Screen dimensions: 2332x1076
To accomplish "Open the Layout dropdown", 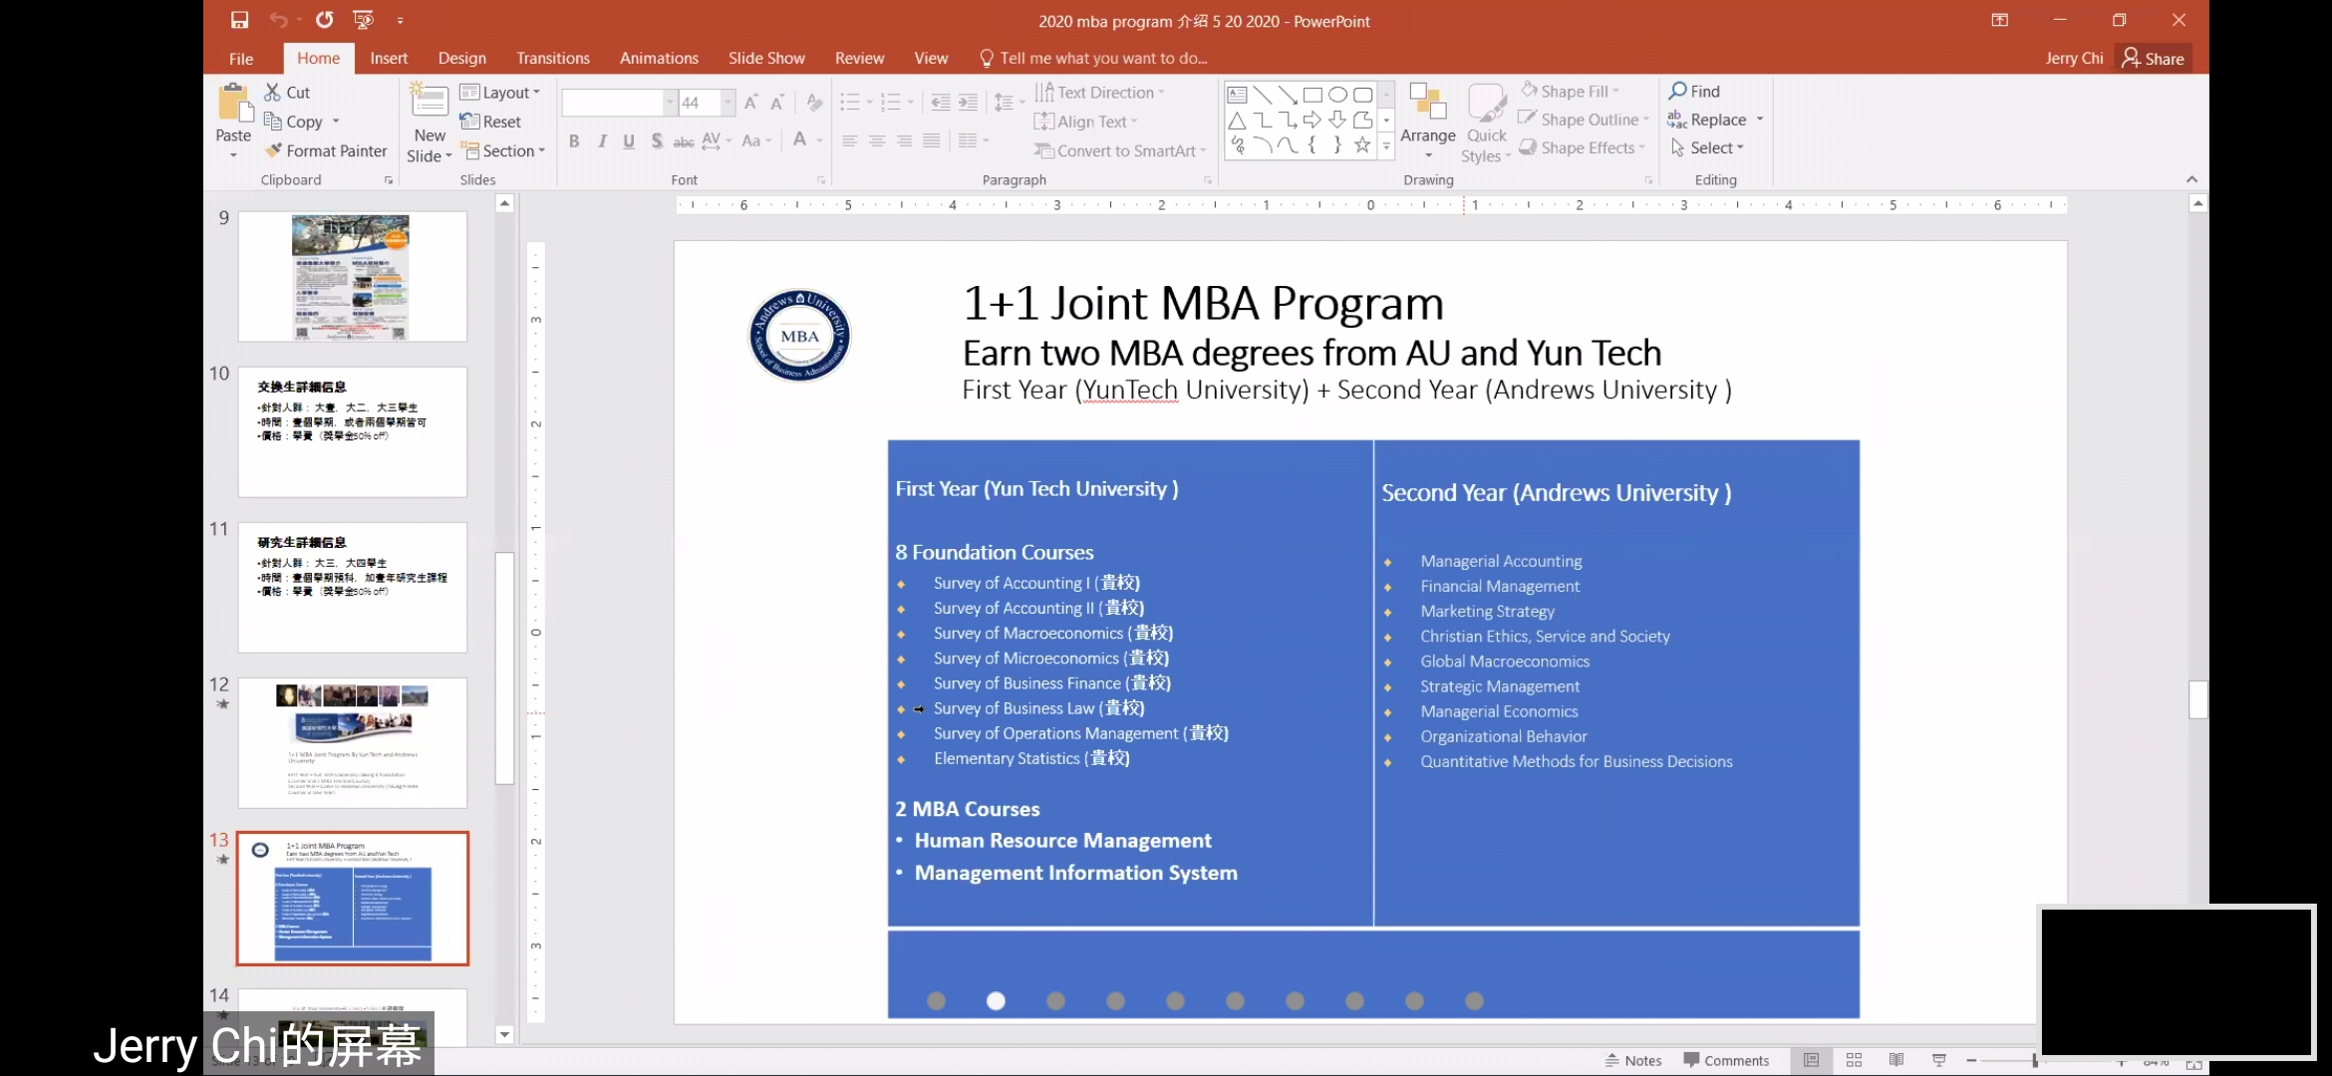I will click(x=500, y=92).
